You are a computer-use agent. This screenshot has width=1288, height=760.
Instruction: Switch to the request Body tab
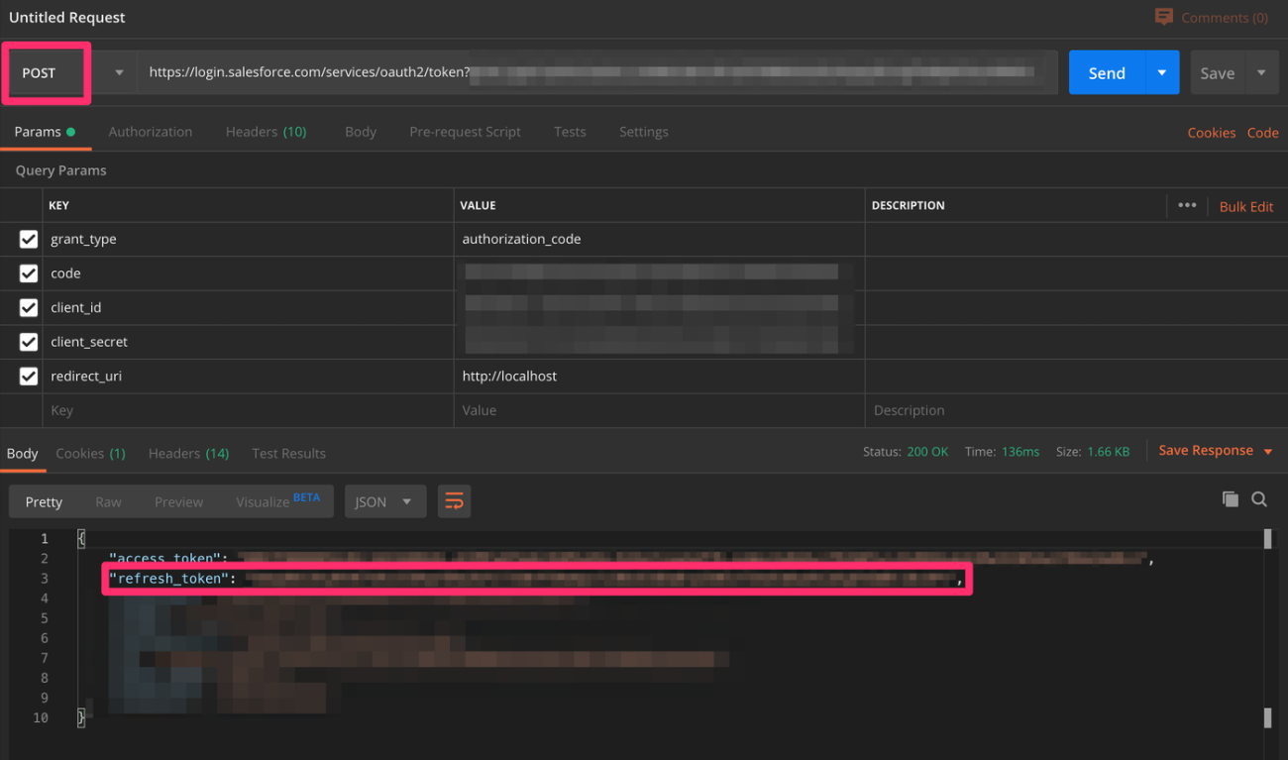point(361,132)
